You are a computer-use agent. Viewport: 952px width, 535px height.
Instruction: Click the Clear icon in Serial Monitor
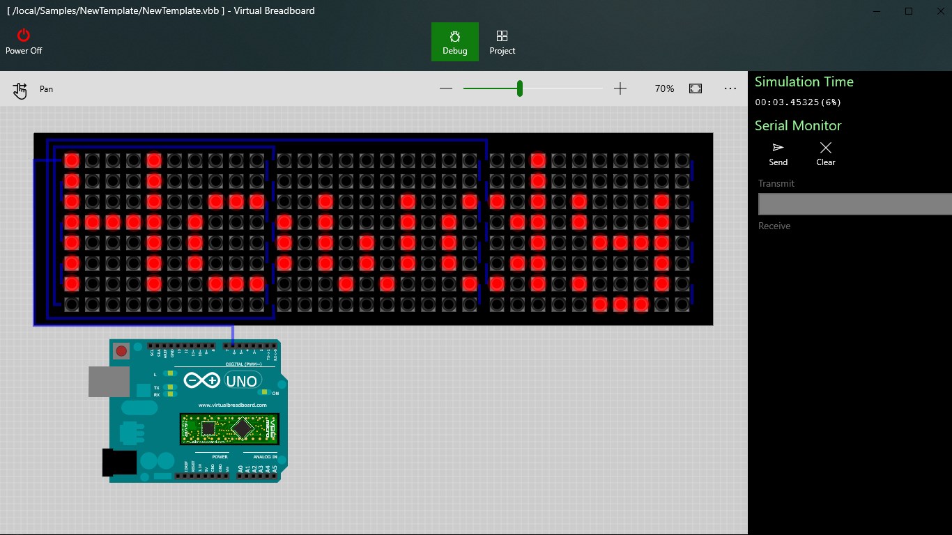825,148
